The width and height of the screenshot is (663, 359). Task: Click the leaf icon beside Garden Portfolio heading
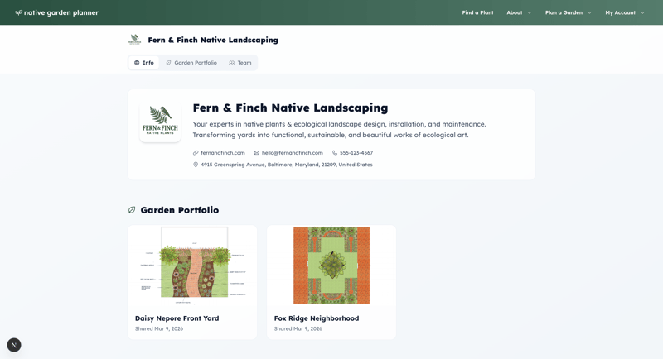132,210
